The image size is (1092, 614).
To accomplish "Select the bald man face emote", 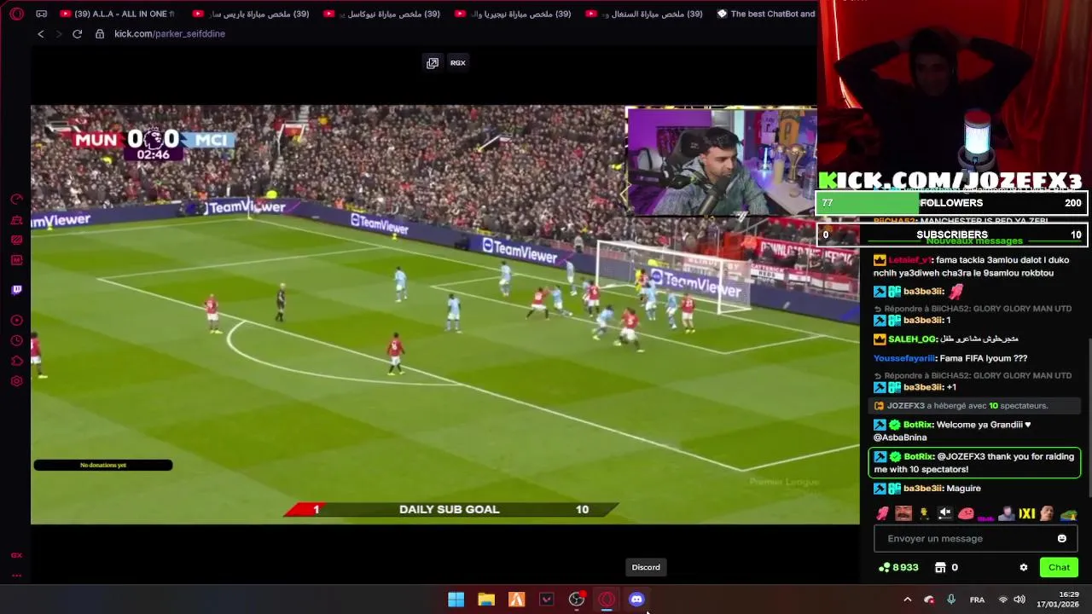I will coord(1047,513).
